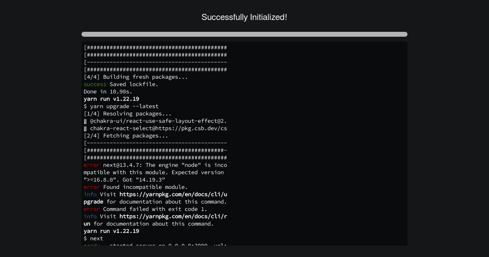
Task: Click "mpatible with this module. Expected version" line
Action: [x=154, y=173]
